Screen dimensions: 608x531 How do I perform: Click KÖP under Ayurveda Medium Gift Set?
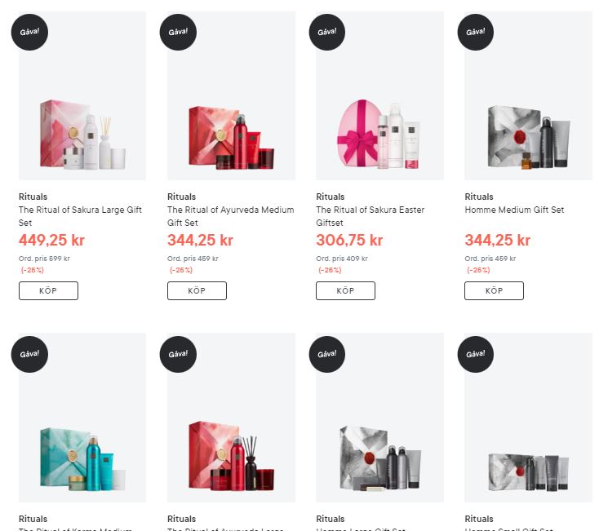(x=197, y=290)
